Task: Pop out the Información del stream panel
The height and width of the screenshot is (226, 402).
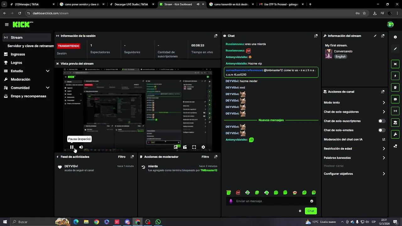Action: tap(383, 36)
